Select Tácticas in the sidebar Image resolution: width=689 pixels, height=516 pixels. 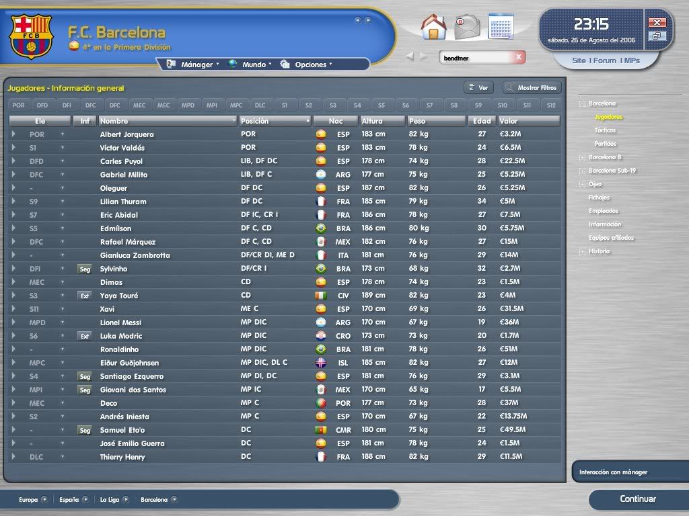[x=605, y=130]
